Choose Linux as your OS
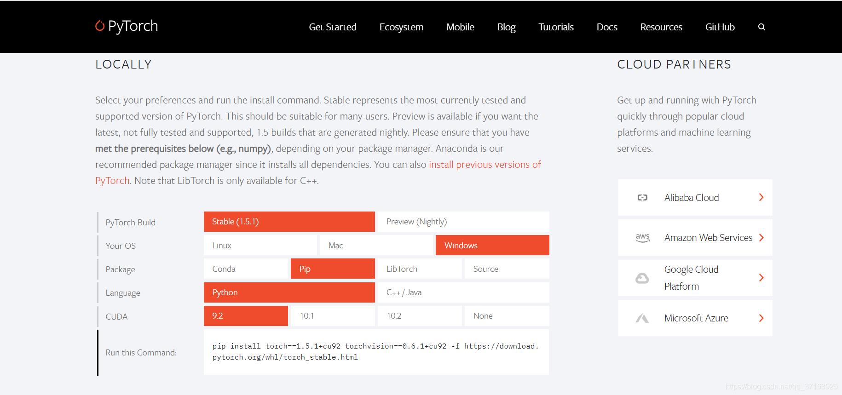The height and width of the screenshot is (395, 842). (260, 245)
